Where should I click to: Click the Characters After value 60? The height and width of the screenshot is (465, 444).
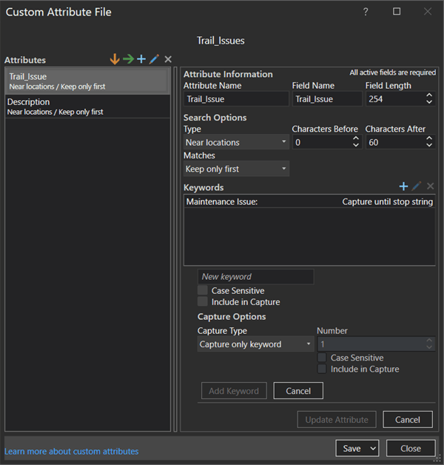coord(374,143)
